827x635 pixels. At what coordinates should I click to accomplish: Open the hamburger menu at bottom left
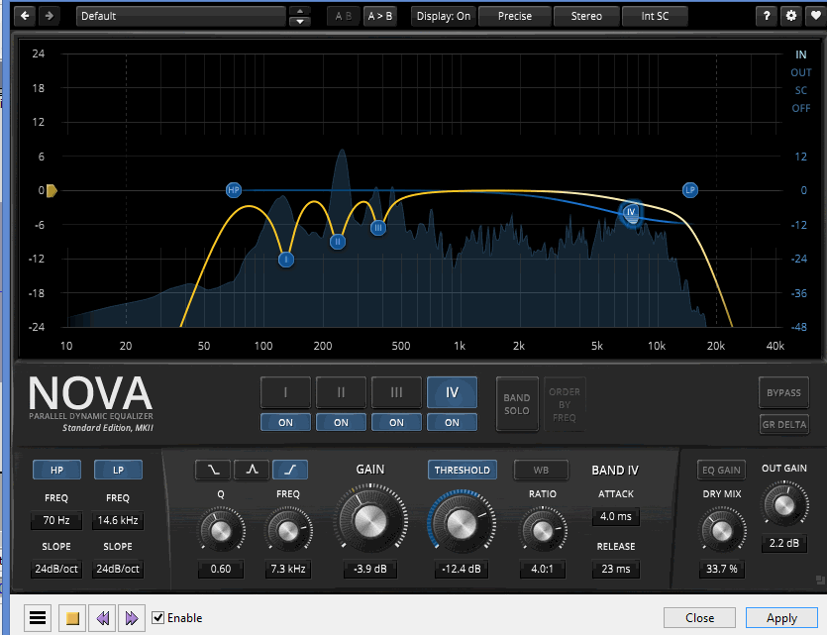pos(38,617)
